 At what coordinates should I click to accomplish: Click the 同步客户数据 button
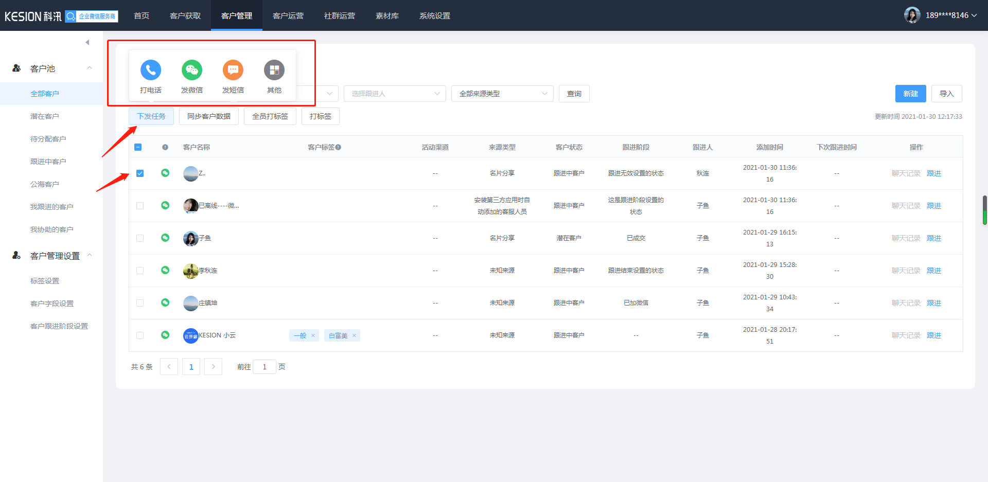pos(208,116)
